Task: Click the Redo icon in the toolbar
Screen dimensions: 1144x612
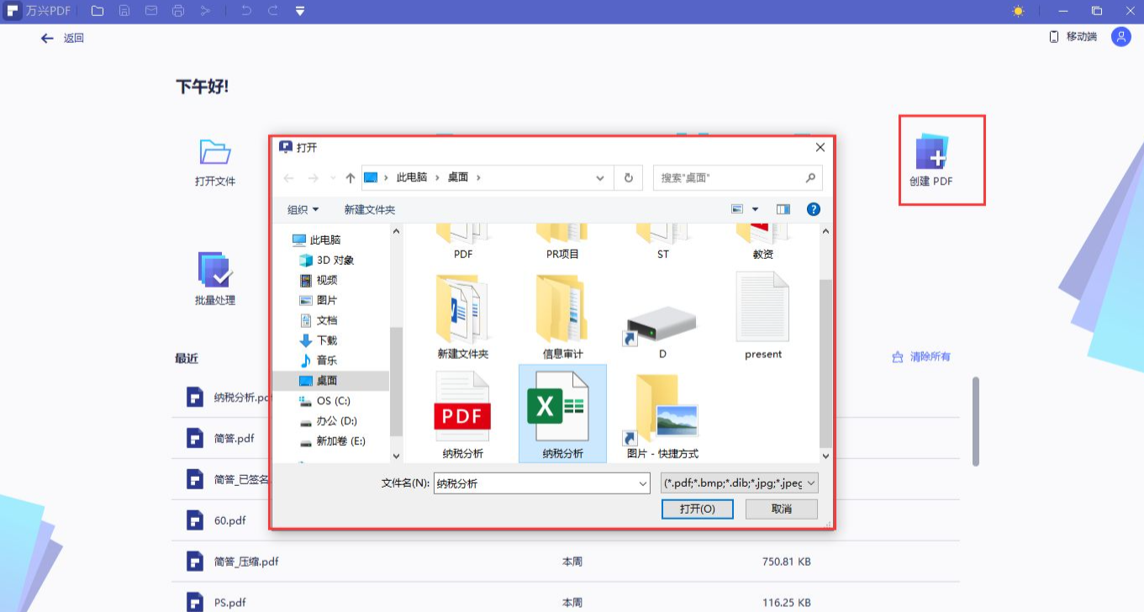Action: tap(273, 12)
